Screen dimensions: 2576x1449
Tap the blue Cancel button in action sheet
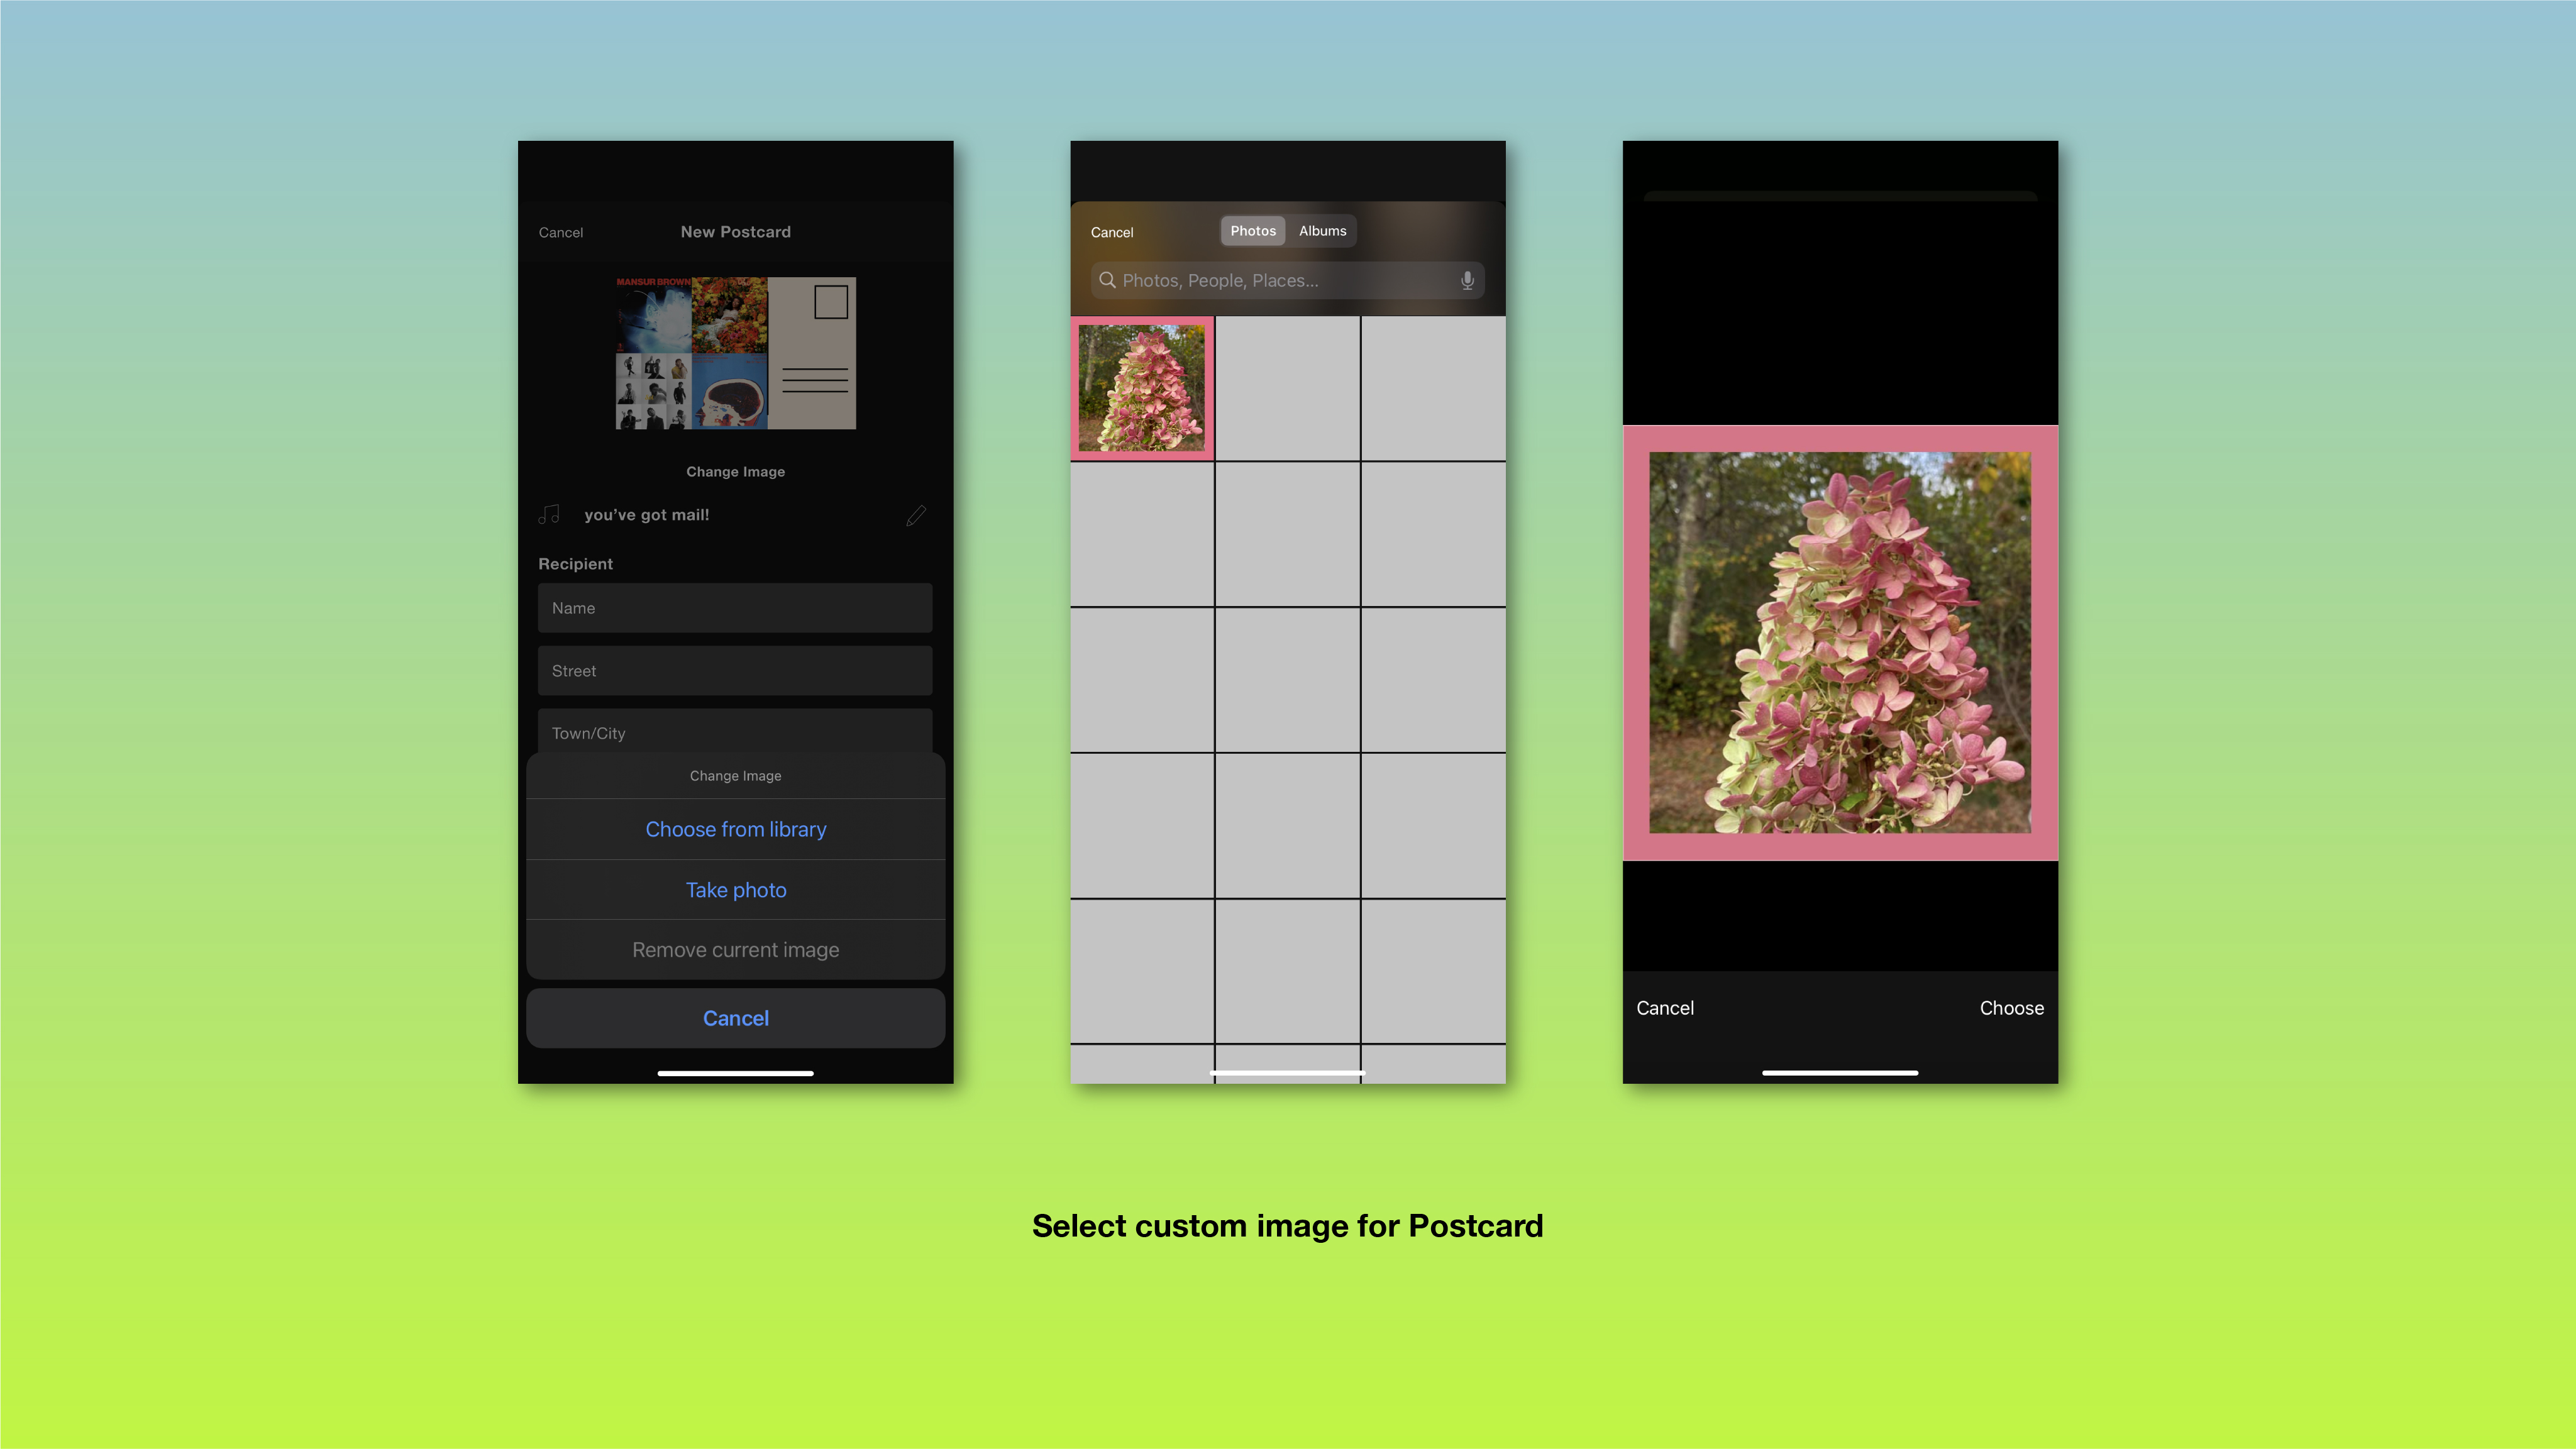735,1018
